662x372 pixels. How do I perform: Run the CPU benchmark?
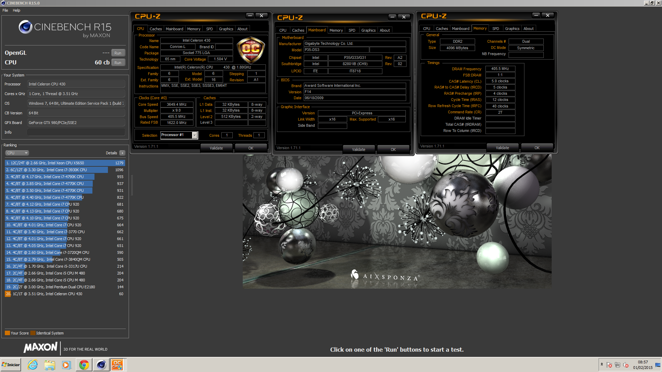click(x=118, y=63)
